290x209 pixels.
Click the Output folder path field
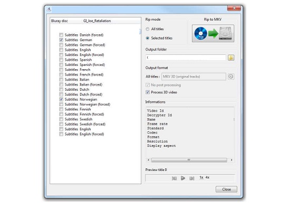(x=186, y=58)
